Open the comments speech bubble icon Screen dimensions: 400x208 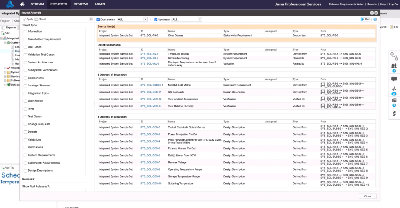(394, 79)
